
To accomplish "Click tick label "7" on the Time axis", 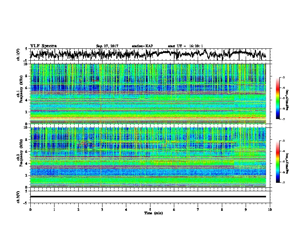I will pos(198,210).
